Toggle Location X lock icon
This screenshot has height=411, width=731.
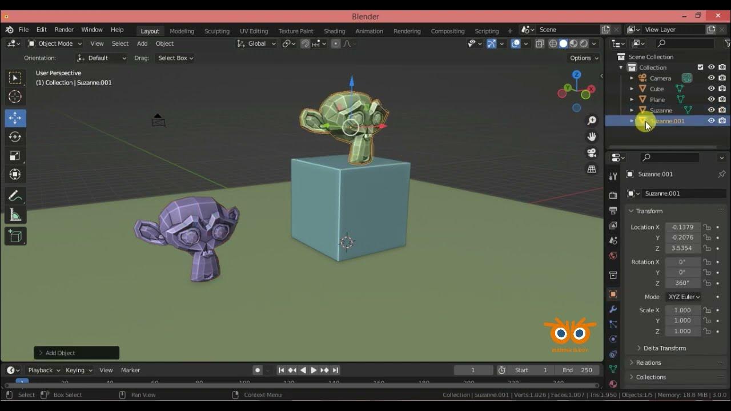(706, 227)
